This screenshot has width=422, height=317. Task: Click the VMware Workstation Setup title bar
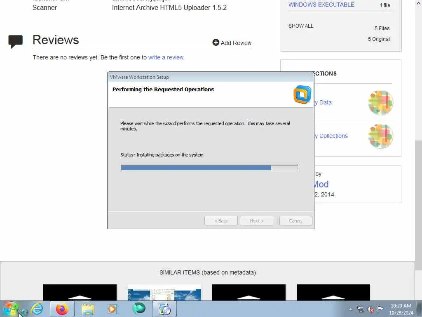(x=211, y=77)
